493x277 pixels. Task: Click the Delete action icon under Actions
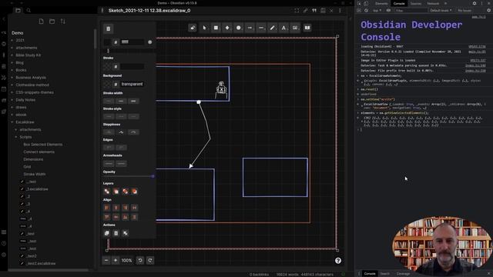[x=116, y=233]
